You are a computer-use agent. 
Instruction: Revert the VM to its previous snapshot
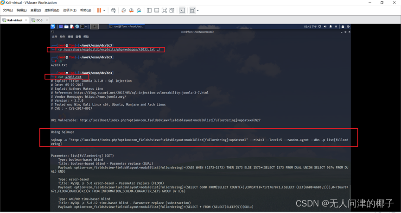pyautogui.click(x=131, y=10)
